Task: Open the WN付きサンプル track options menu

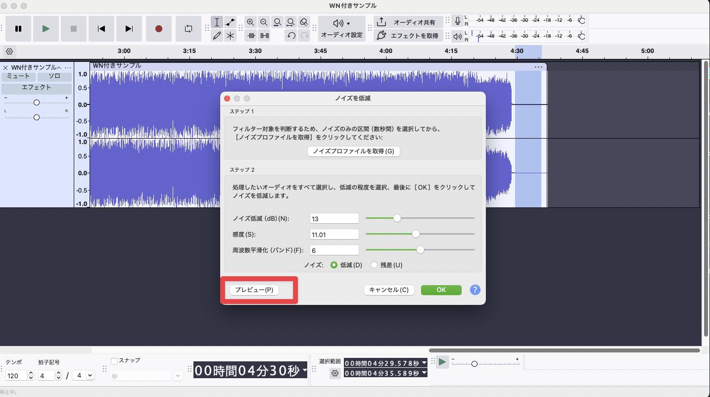Action: 68,67
